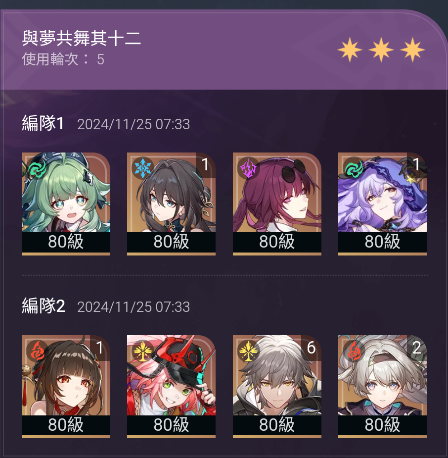Select the green-haired character portrait in Team 1

(x=66, y=204)
